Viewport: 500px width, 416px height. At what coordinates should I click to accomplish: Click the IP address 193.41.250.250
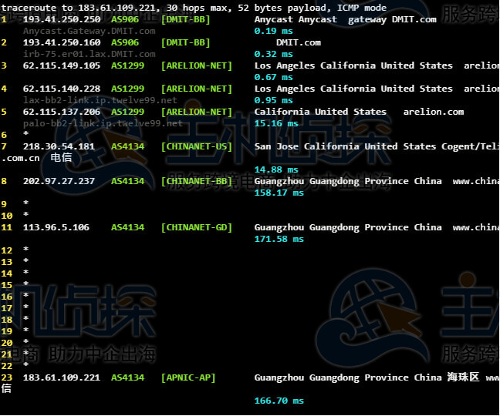tap(62, 19)
